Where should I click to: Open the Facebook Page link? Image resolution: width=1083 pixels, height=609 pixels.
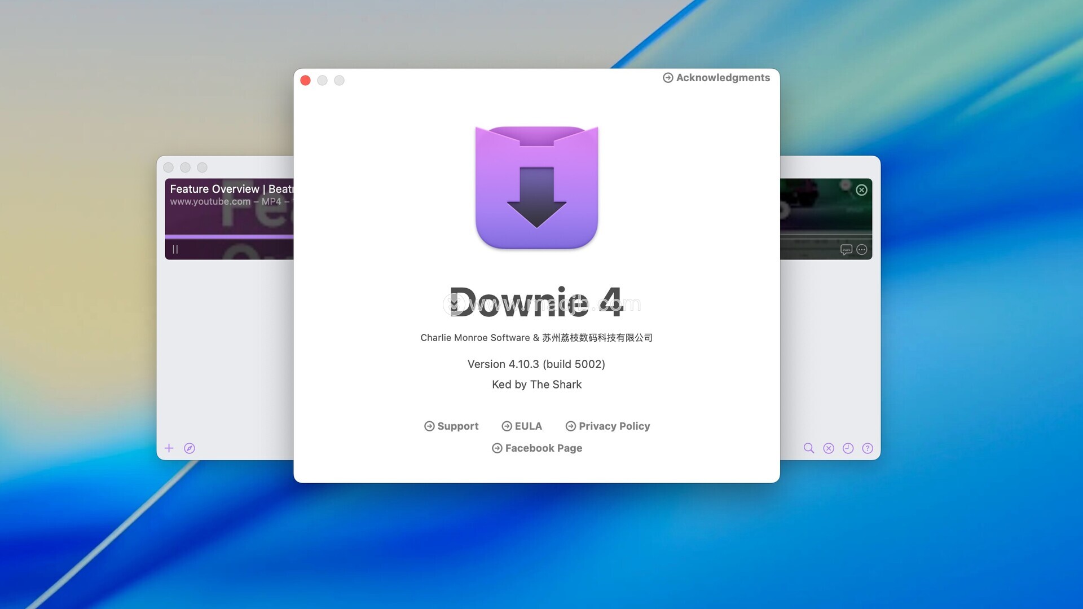(x=537, y=448)
